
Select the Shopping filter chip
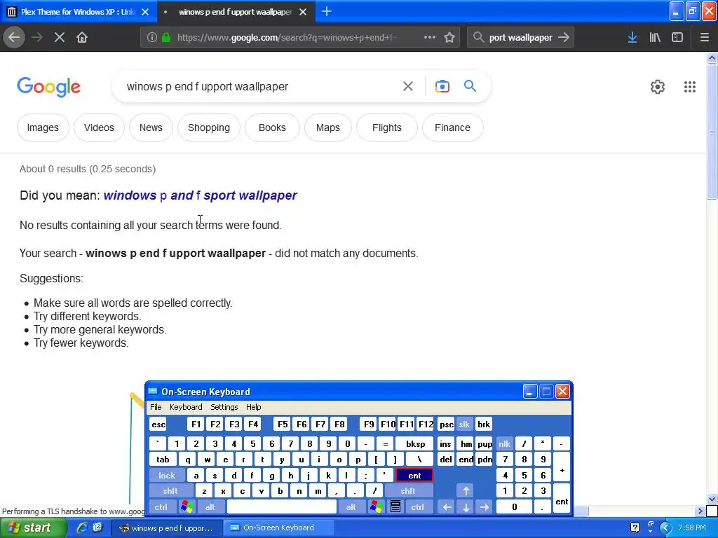pyautogui.click(x=209, y=127)
